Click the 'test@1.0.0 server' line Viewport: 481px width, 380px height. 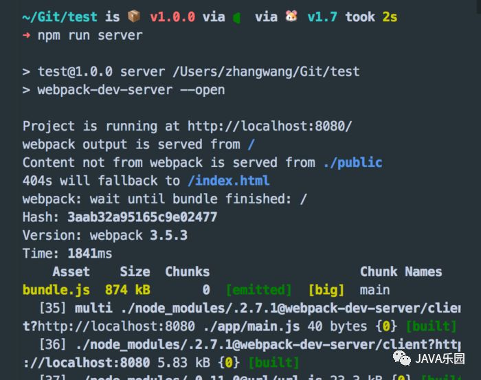pyautogui.click(x=191, y=71)
